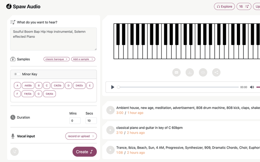Open the 16 credits queue button
This screenshot has width=260, height=162.
243,6
